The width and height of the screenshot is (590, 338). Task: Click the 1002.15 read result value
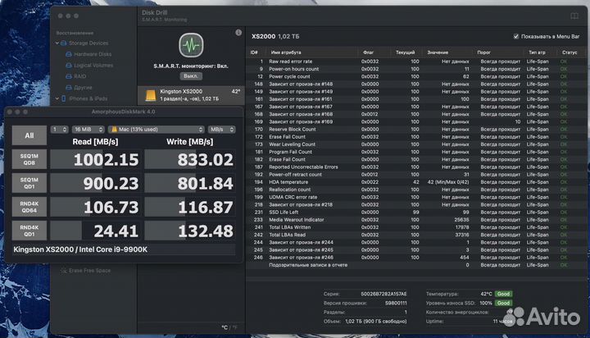pos(106,160)
